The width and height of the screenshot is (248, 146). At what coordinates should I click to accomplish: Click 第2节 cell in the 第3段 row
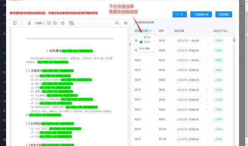tap(138, 60)
